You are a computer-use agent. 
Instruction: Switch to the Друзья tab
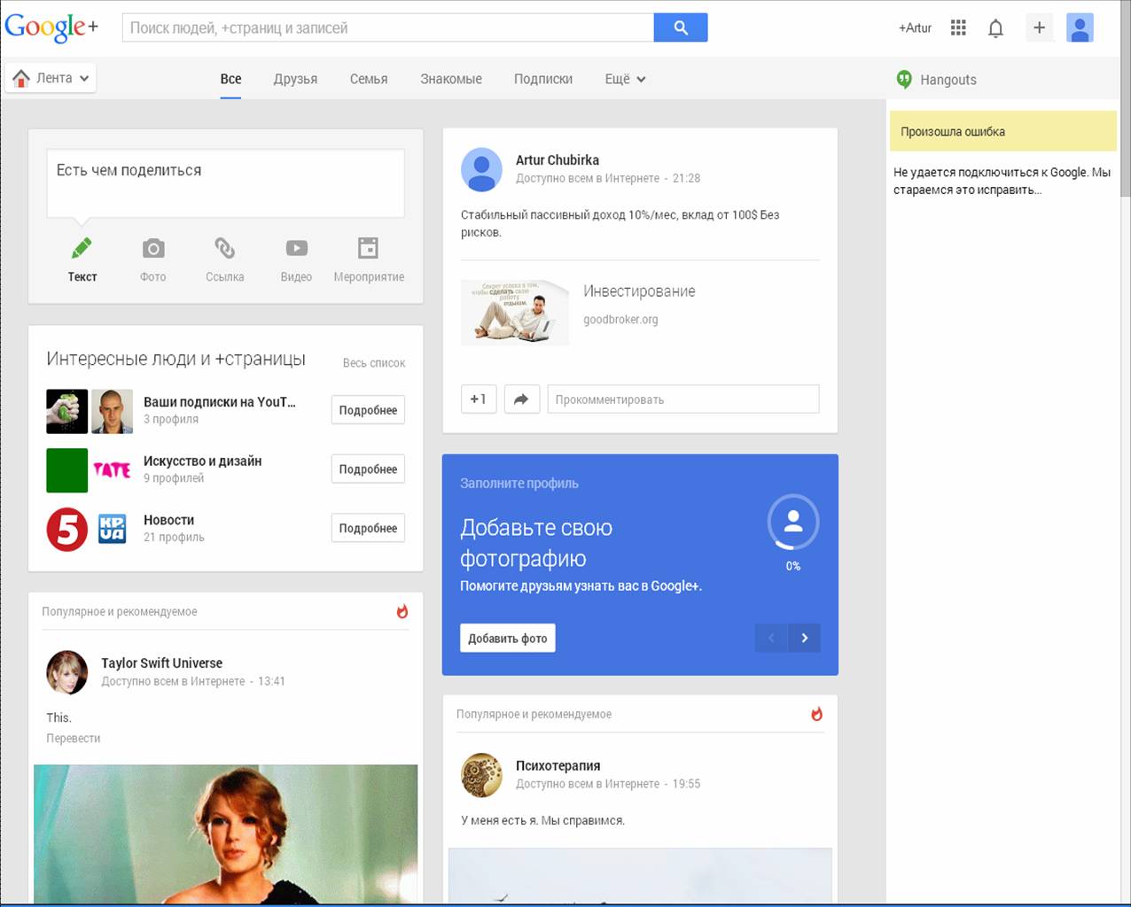tap(295, 79)
